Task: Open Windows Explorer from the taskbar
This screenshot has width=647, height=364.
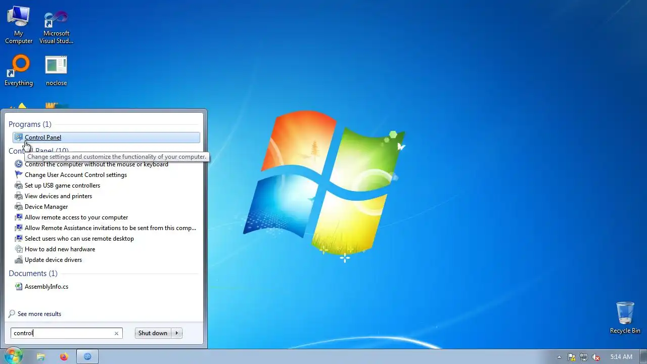Action: click(41, 356)
